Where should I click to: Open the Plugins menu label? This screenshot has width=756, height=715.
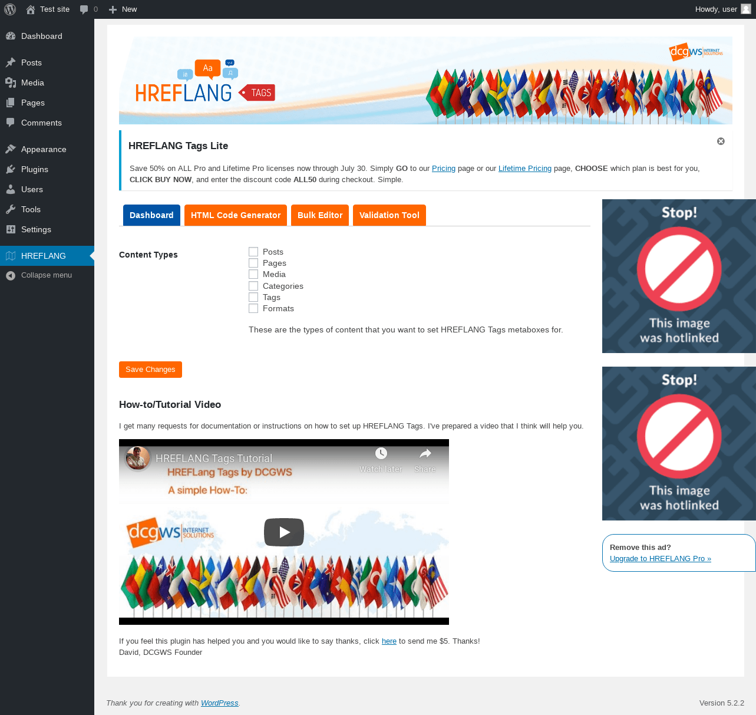point(35,169)
